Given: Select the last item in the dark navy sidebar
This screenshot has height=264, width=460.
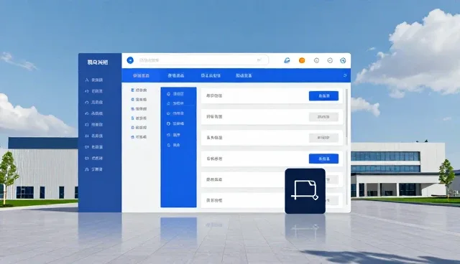Looking at the screenshot, I should pyautogui.click(x=94, y=169).
